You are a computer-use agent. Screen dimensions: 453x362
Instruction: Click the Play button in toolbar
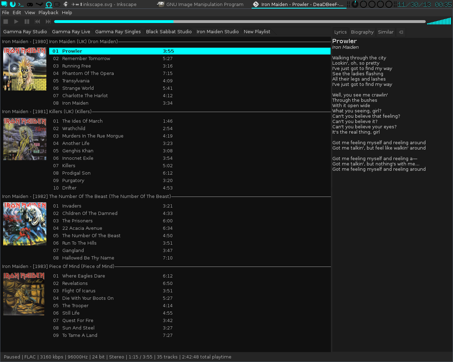coord(16,22)
